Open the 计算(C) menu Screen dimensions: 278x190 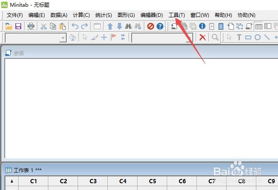pos(81,15)
